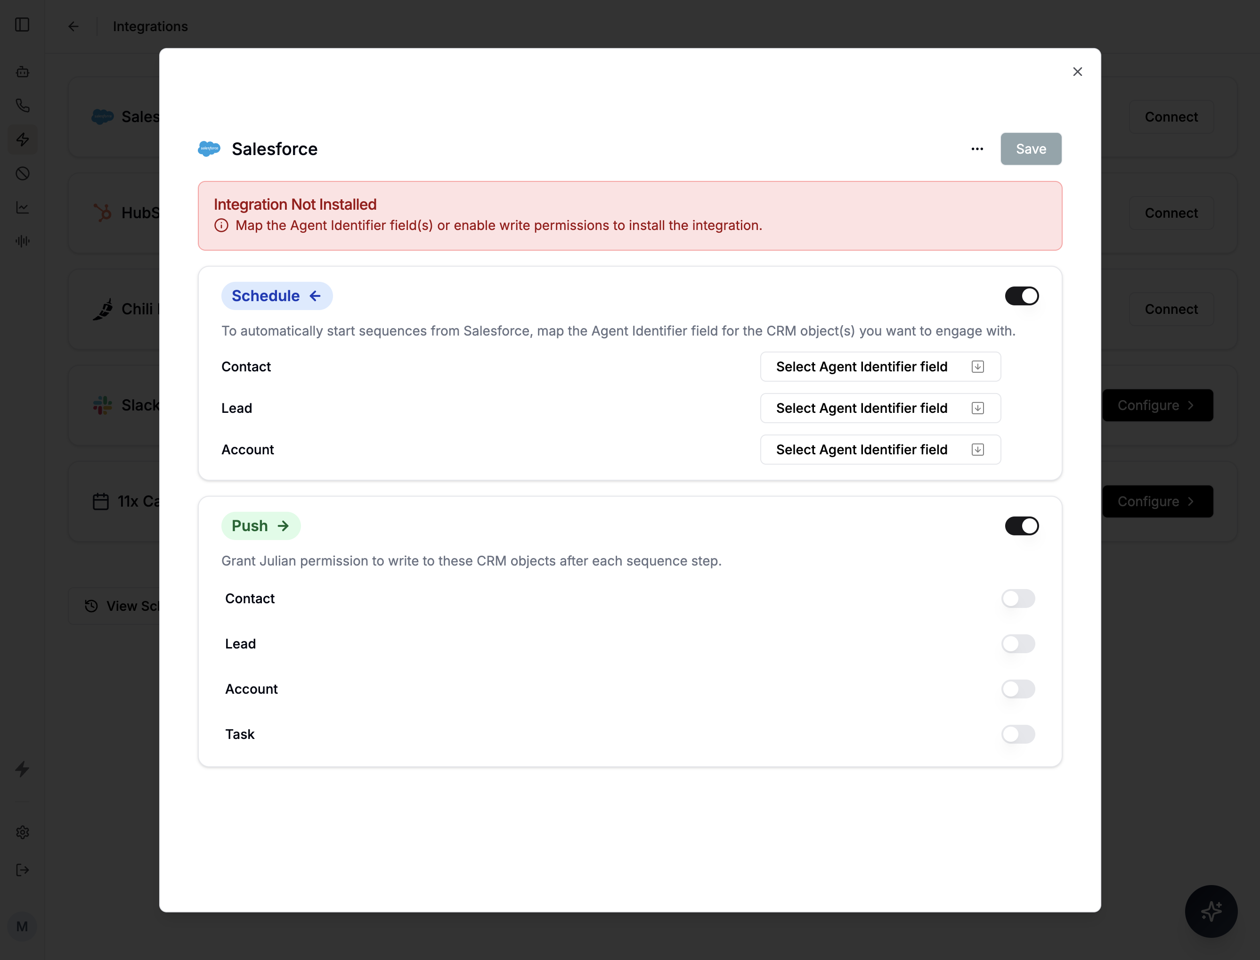
Task: Click the logout icon in sidebar
Action: (x=22, y=870)
